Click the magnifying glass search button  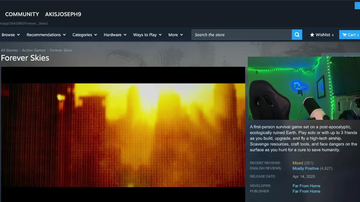pos(297,35)
